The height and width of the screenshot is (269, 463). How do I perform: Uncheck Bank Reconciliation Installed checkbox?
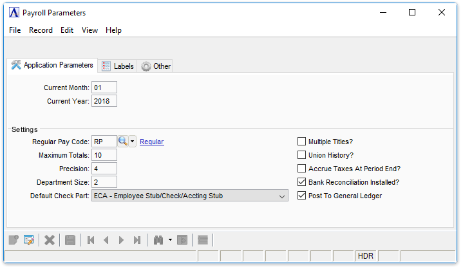301,182
